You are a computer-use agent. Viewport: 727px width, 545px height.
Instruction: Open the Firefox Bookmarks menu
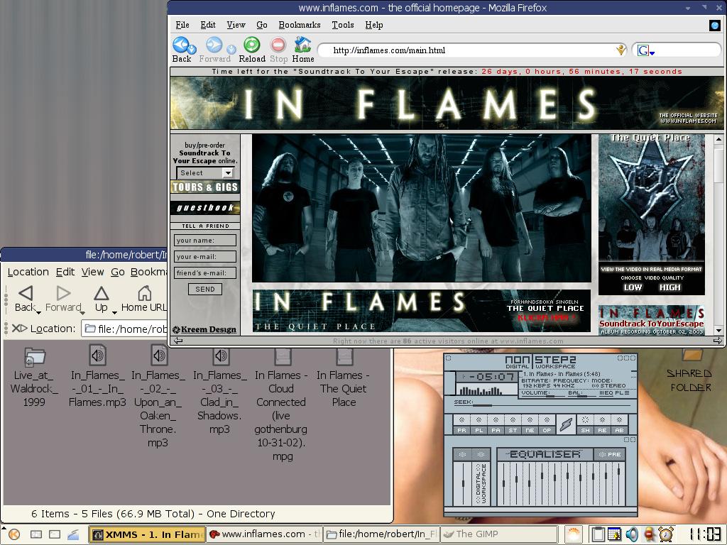(x=300, y=25)
